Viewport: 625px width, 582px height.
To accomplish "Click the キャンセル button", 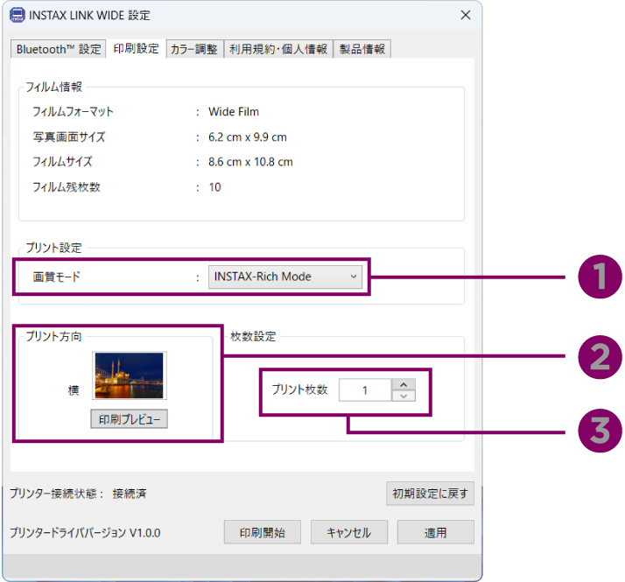I will pyautogui.click(x=349, y=532).
